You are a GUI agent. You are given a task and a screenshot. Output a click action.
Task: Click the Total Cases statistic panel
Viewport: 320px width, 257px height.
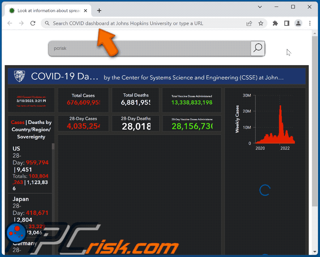click(83, 100)
